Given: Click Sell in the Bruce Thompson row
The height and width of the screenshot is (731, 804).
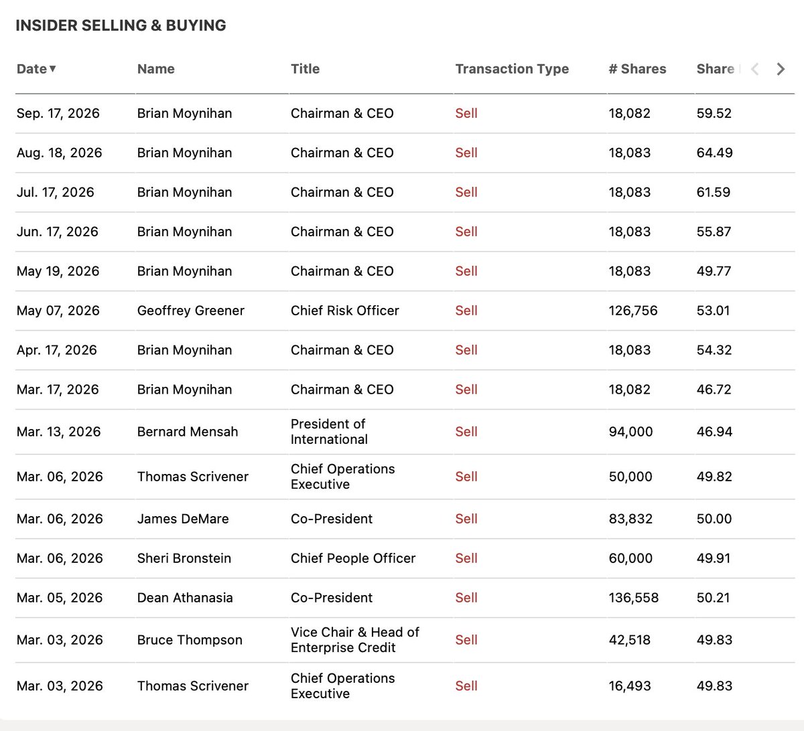Looking at the screenshot, I should tap(466, 640).
